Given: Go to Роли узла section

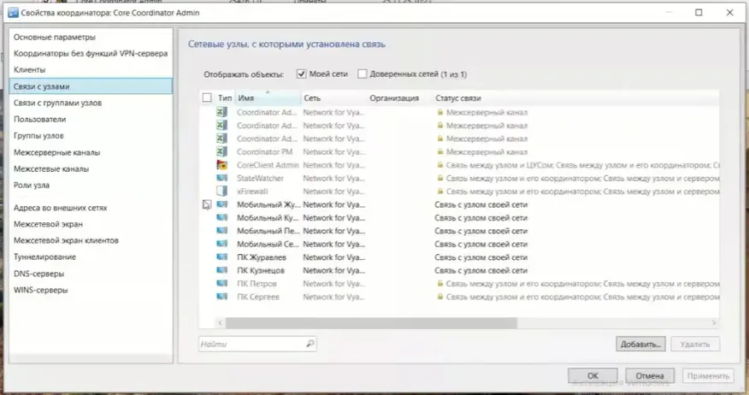Looking at the screenshot, I should click(91, 186).
